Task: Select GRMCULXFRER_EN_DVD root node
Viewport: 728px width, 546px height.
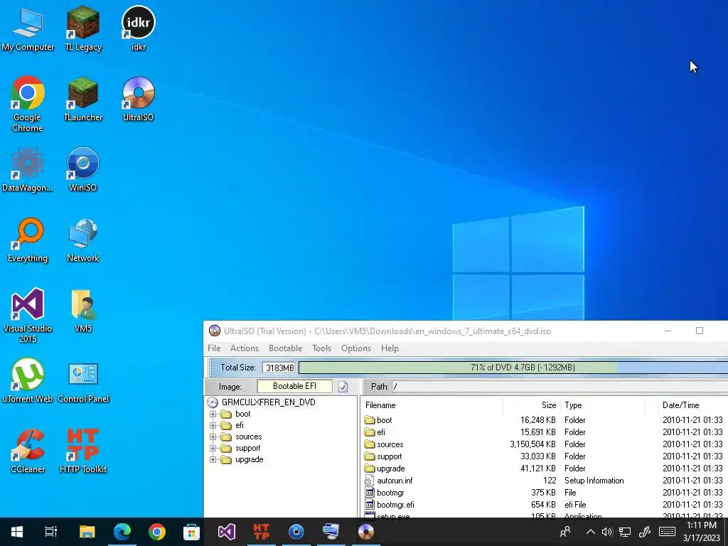Action: 268,402
